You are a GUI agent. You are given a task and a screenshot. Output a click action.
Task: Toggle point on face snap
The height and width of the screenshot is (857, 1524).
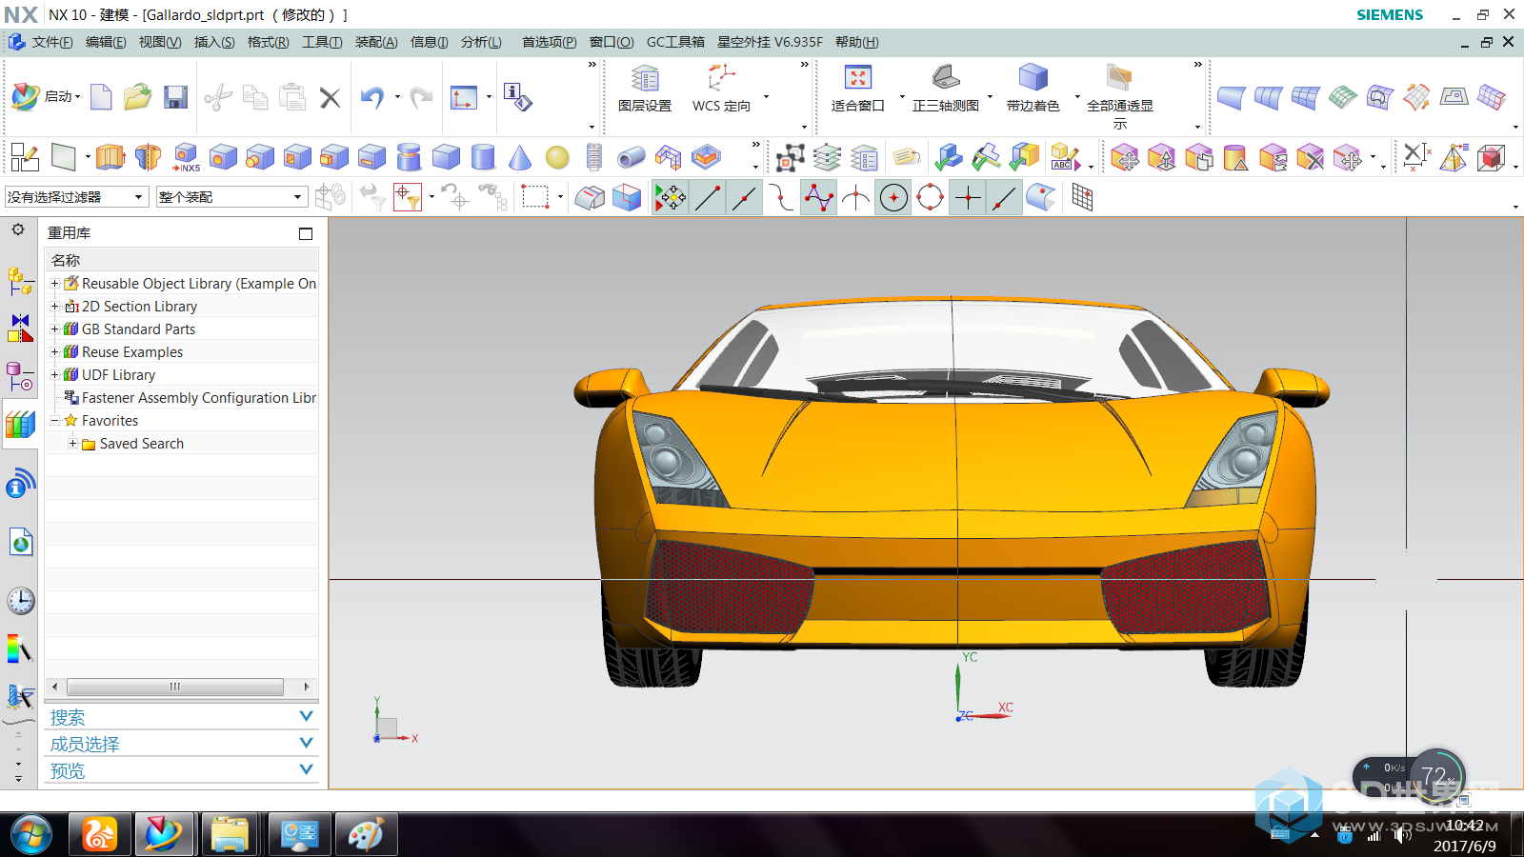(x=1041, y=197)
